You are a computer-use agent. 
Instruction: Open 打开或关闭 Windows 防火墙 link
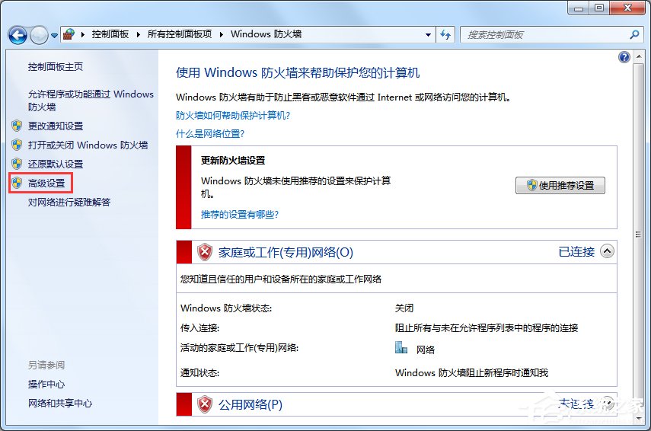click(88, 145)
